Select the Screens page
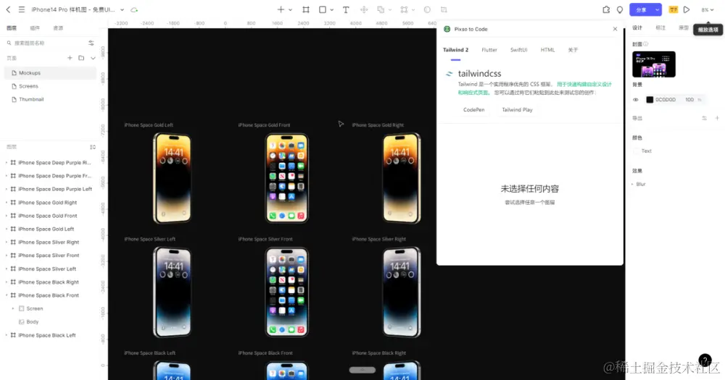725x380 pixels. click(x=51, y=86)
